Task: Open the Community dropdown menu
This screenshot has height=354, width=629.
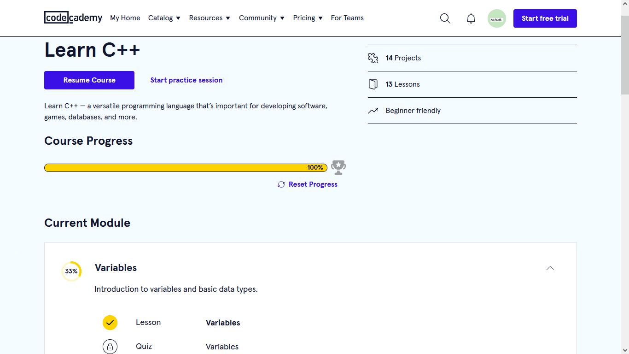Action: coord(262,18)
